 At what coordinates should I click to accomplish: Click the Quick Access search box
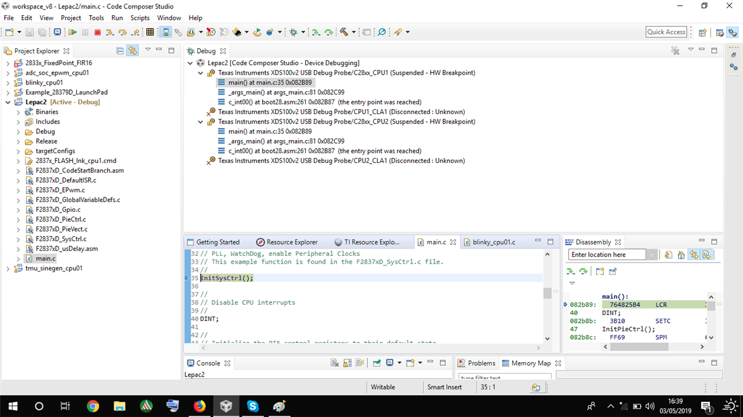coord(666,32)
